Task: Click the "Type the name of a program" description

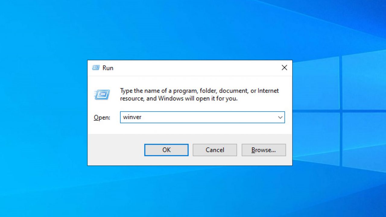Action: [x=199, y=94]
